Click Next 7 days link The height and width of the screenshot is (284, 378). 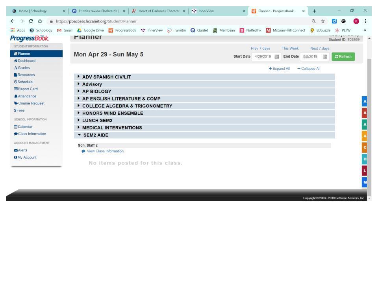(320, 48)
